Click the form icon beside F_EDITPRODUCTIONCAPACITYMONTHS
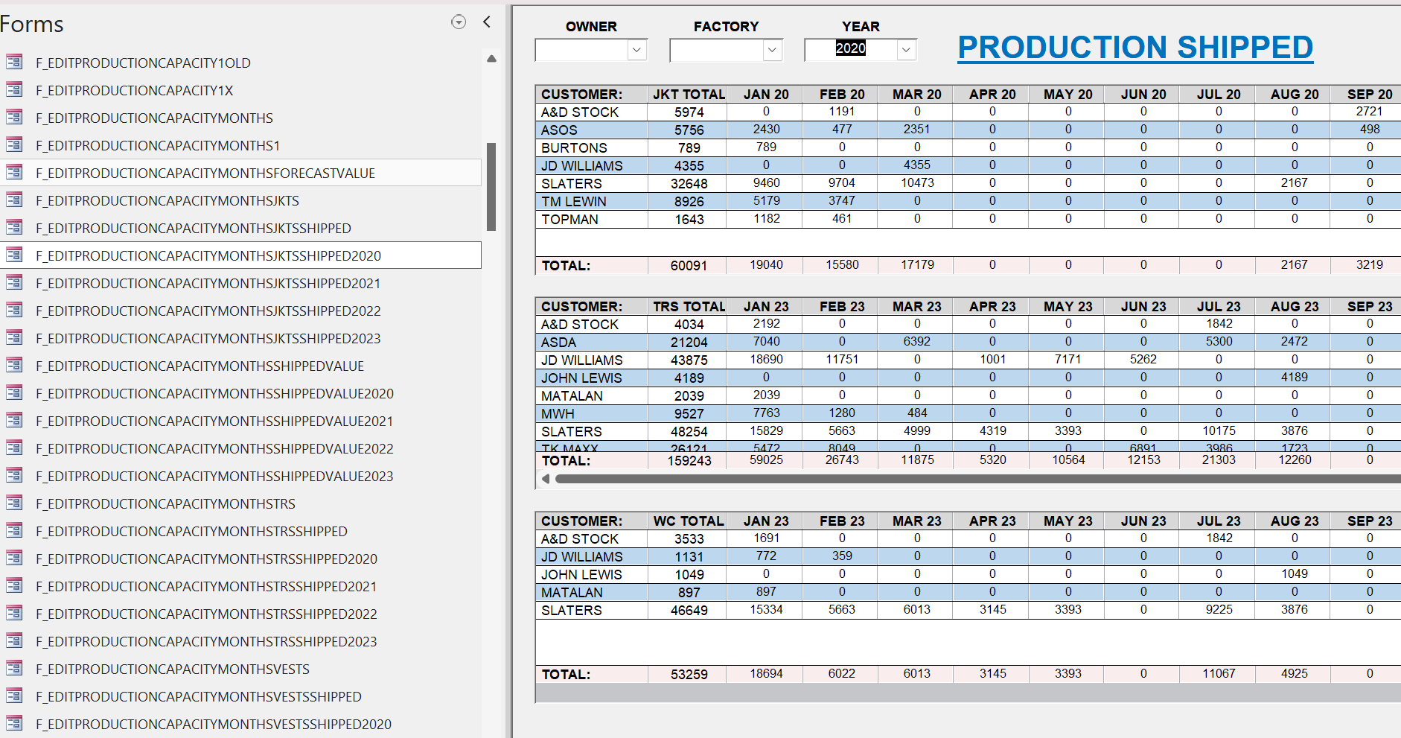 14,117
